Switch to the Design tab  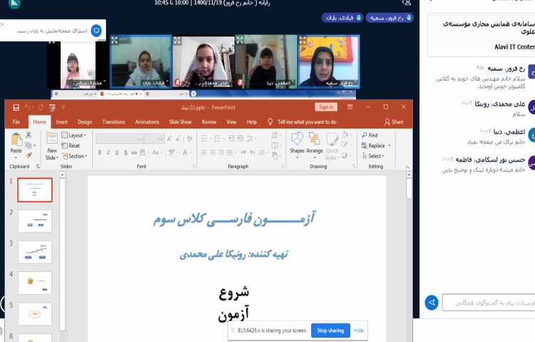85,122
